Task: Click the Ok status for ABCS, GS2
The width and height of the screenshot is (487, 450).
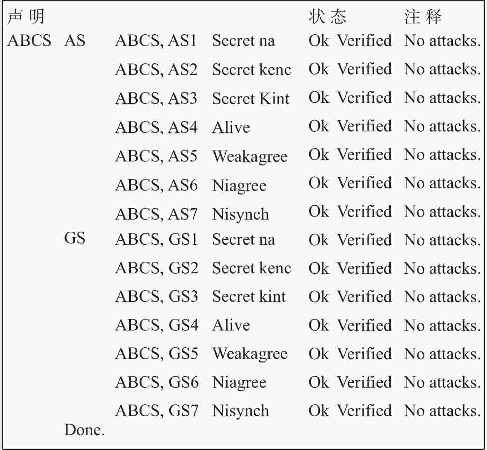Action: 319,268
